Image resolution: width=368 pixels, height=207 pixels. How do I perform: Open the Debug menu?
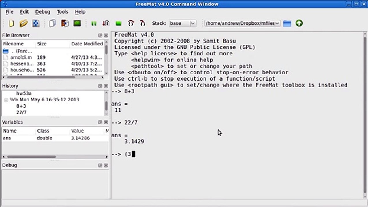click(x=43, y=12)
